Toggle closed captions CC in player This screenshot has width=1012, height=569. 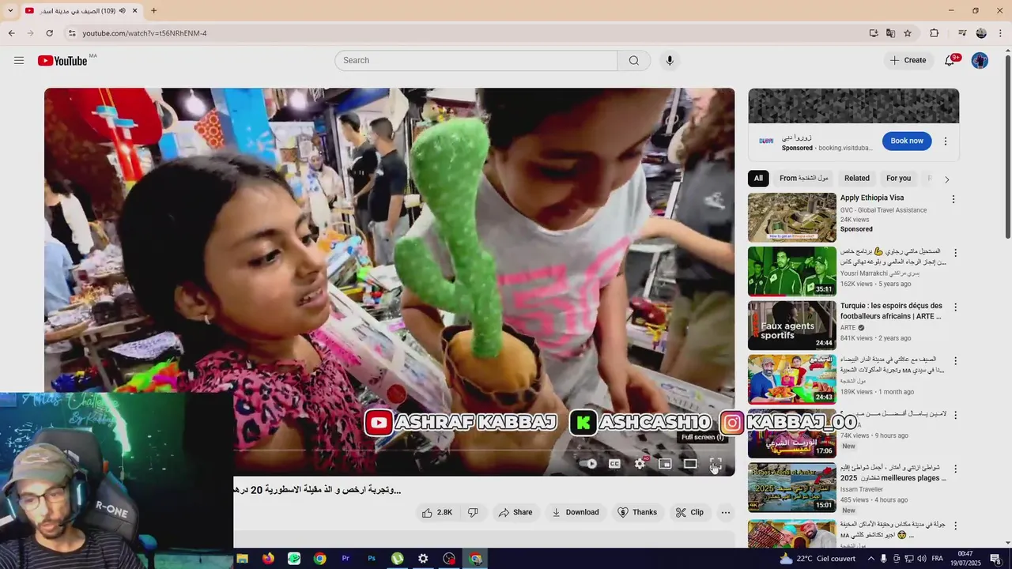point(614,464)
